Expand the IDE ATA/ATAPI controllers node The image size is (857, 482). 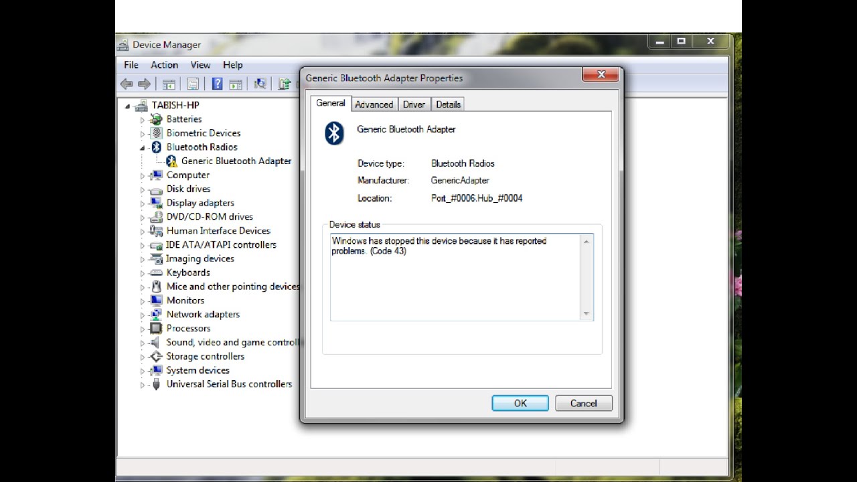click(142, 246)
